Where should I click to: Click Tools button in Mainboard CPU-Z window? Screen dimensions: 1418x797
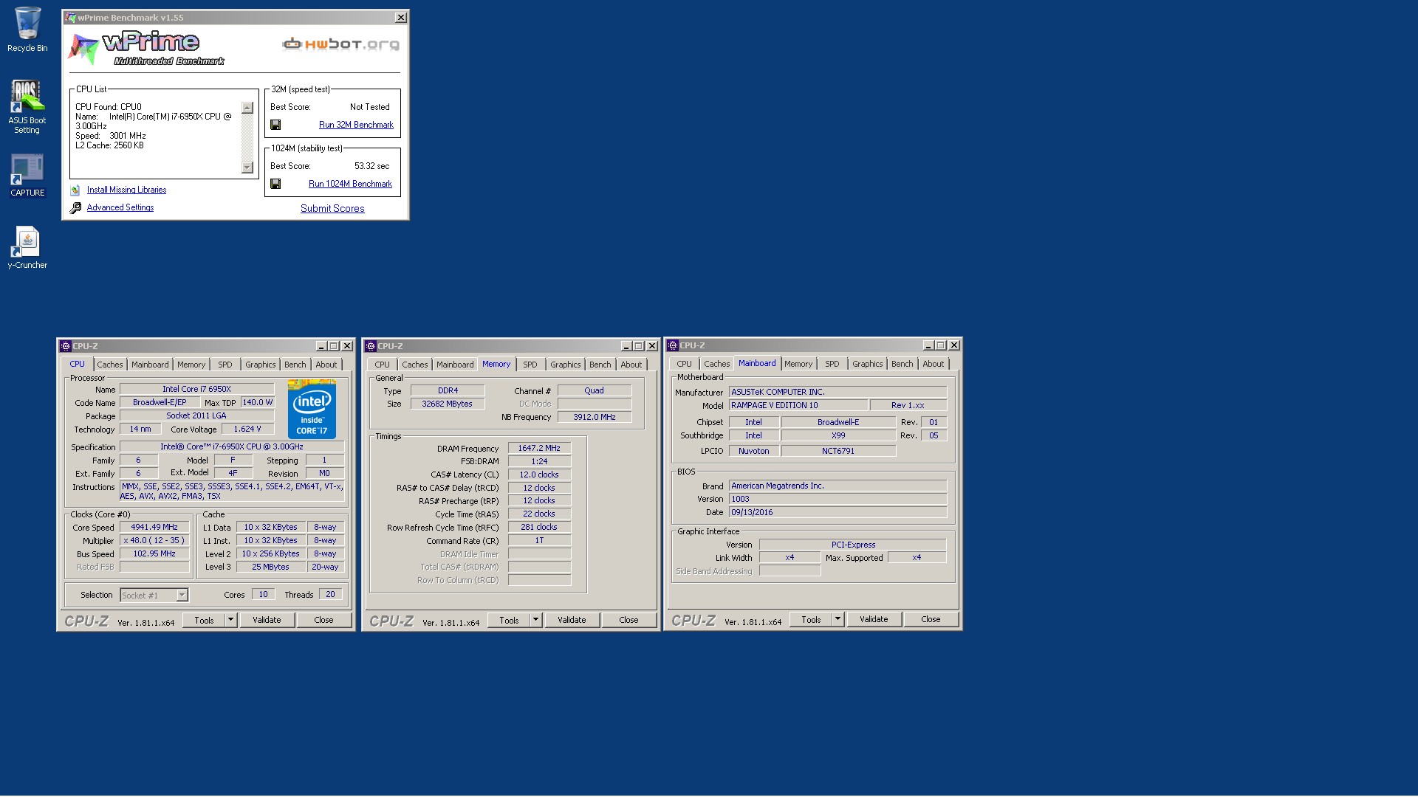[x=812, y=619]
